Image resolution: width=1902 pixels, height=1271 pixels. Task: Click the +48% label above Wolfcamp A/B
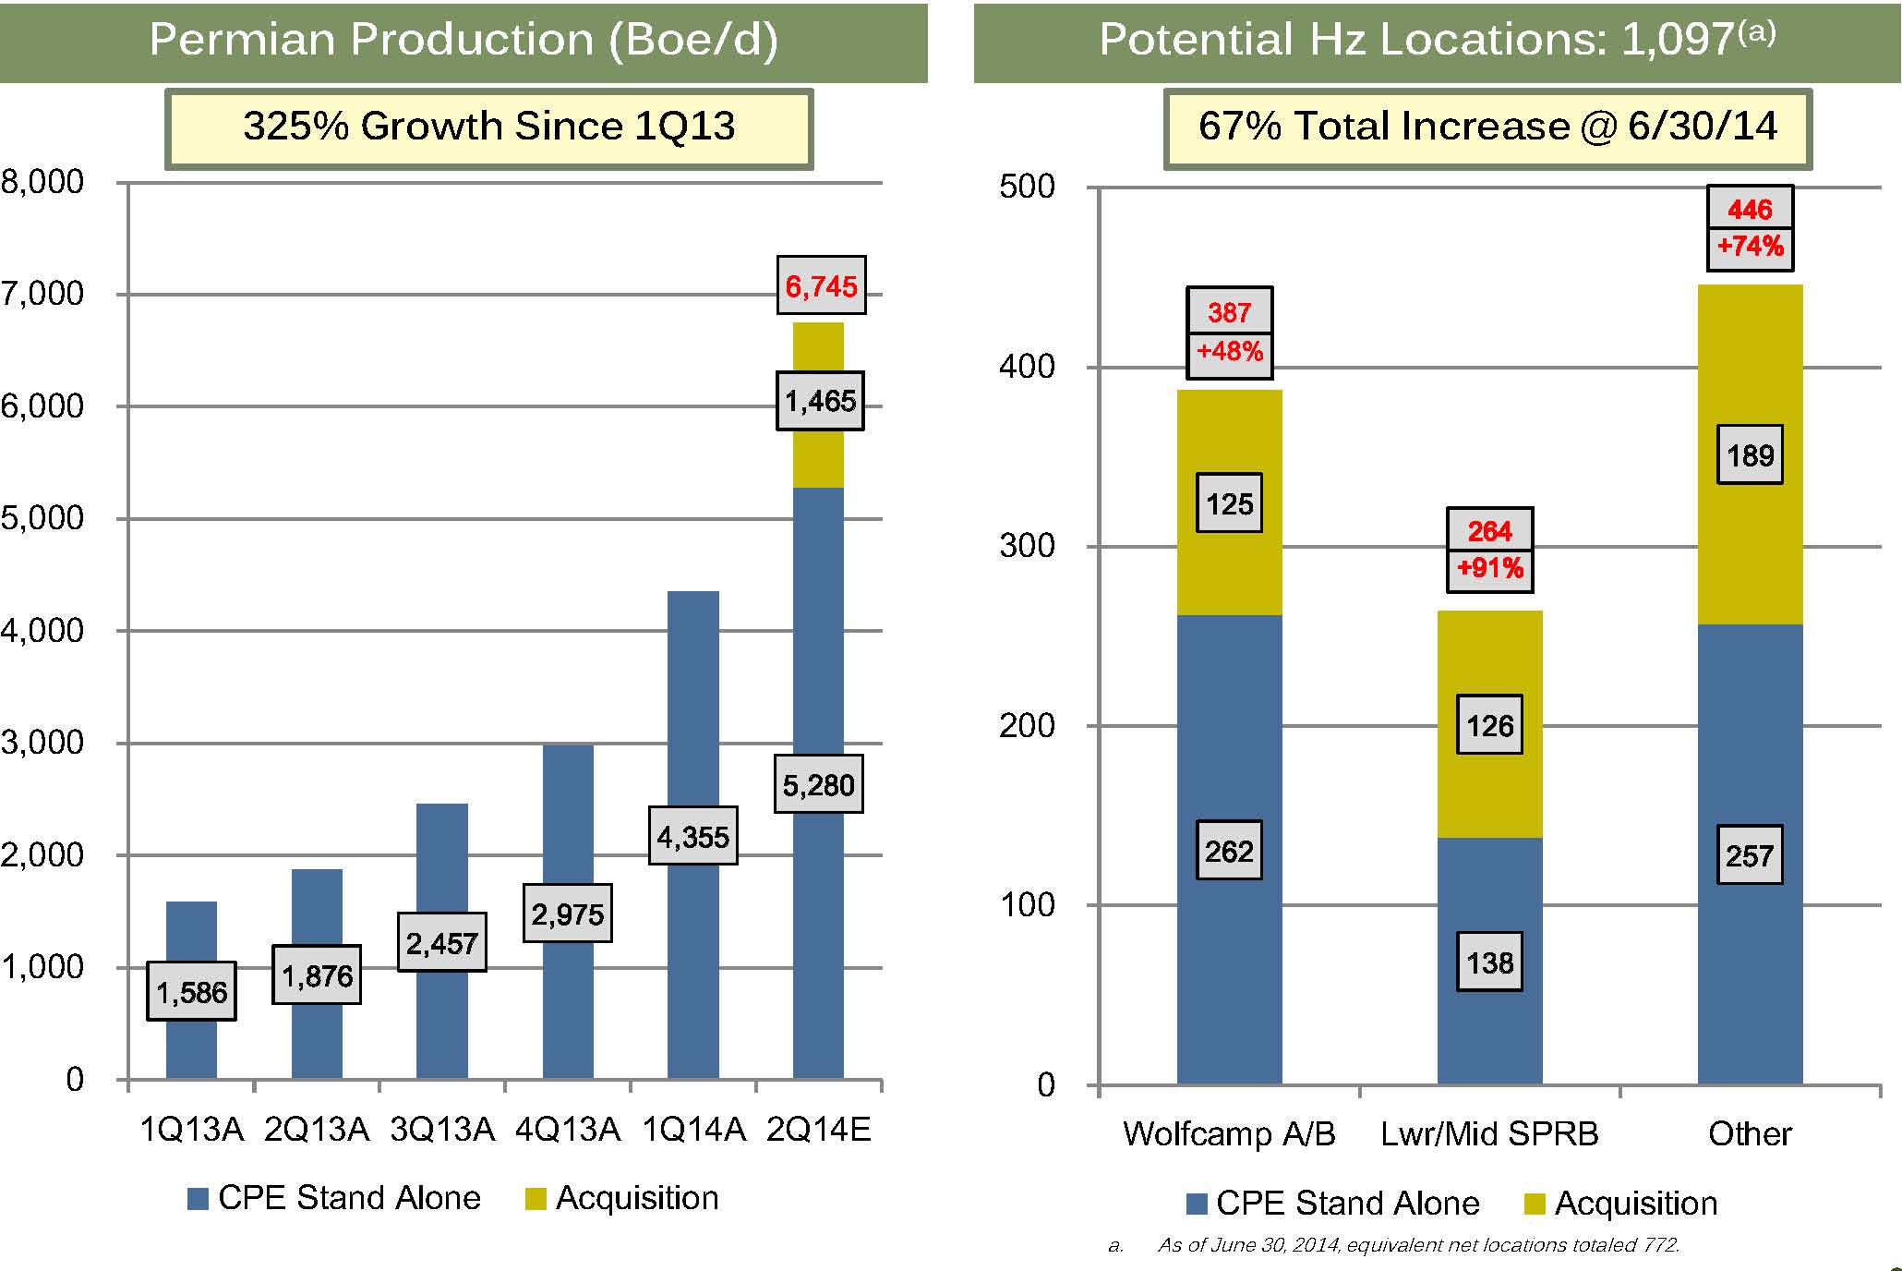[1229, 352]
